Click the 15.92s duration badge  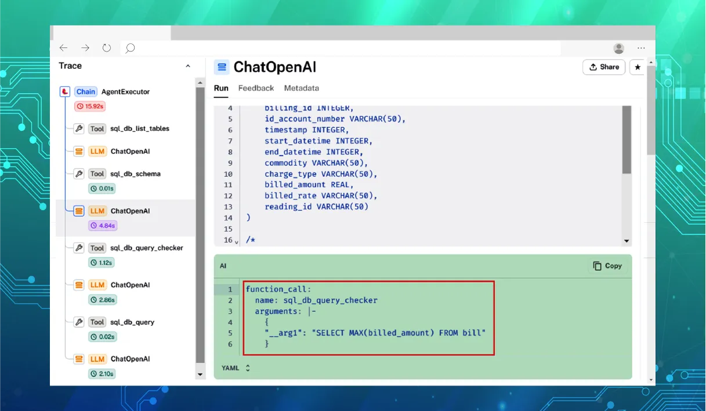pyautogui.click(x=89, y=106)
